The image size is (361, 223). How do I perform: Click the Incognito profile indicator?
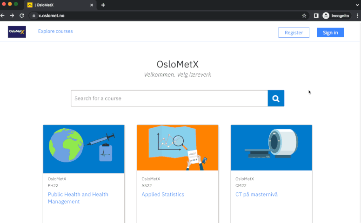tap(336, 16)
